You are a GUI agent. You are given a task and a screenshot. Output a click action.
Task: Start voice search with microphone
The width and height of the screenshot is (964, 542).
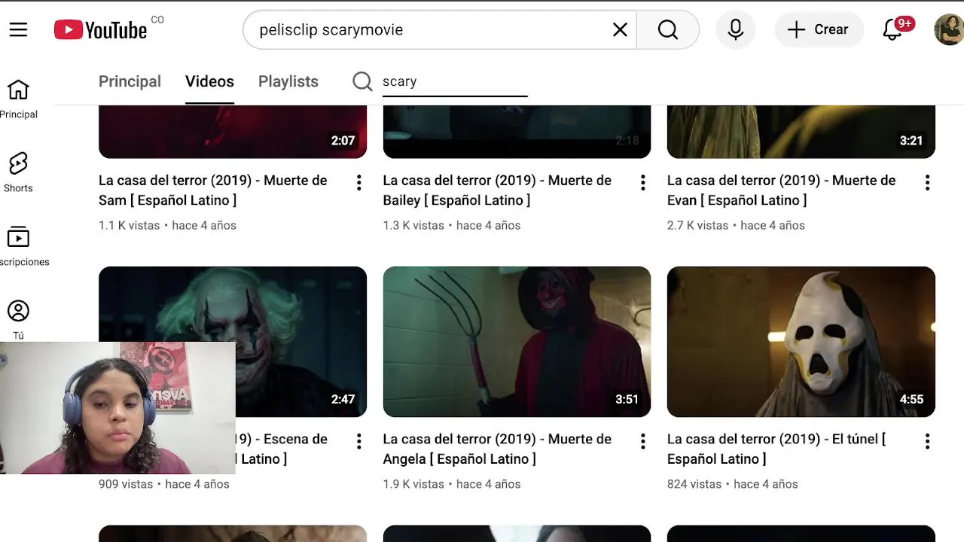pyautogui.click(x=736, y=29)
